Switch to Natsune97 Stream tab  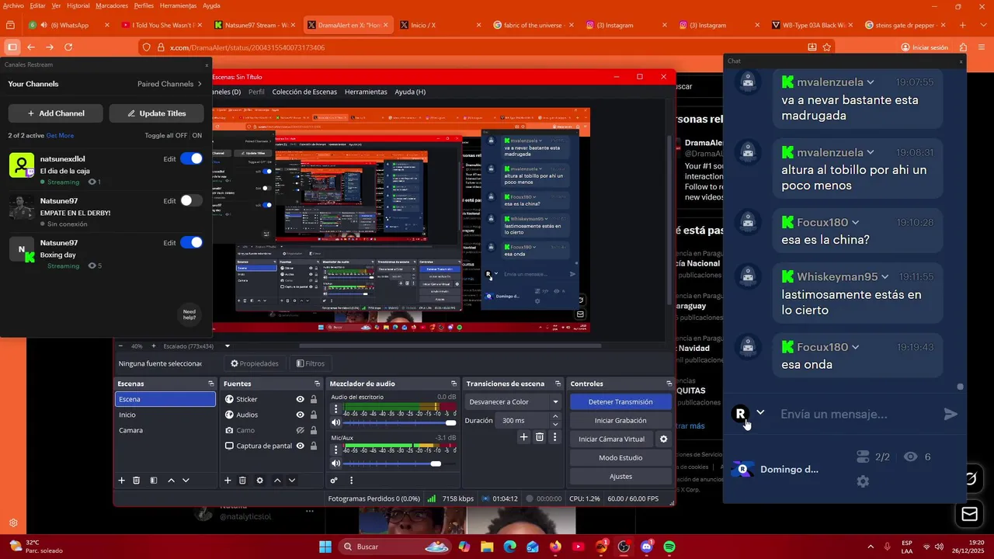point(256,25)
